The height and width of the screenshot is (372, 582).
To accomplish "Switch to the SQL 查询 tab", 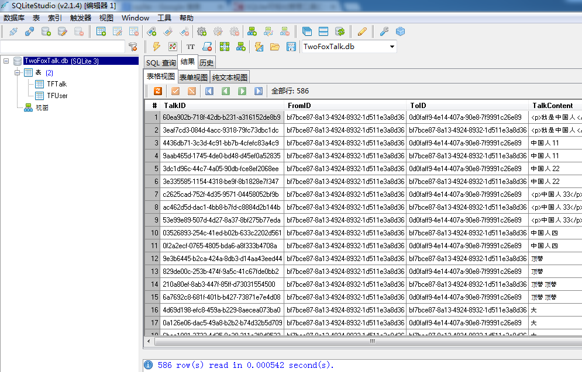I will click(x=161, y=63).
